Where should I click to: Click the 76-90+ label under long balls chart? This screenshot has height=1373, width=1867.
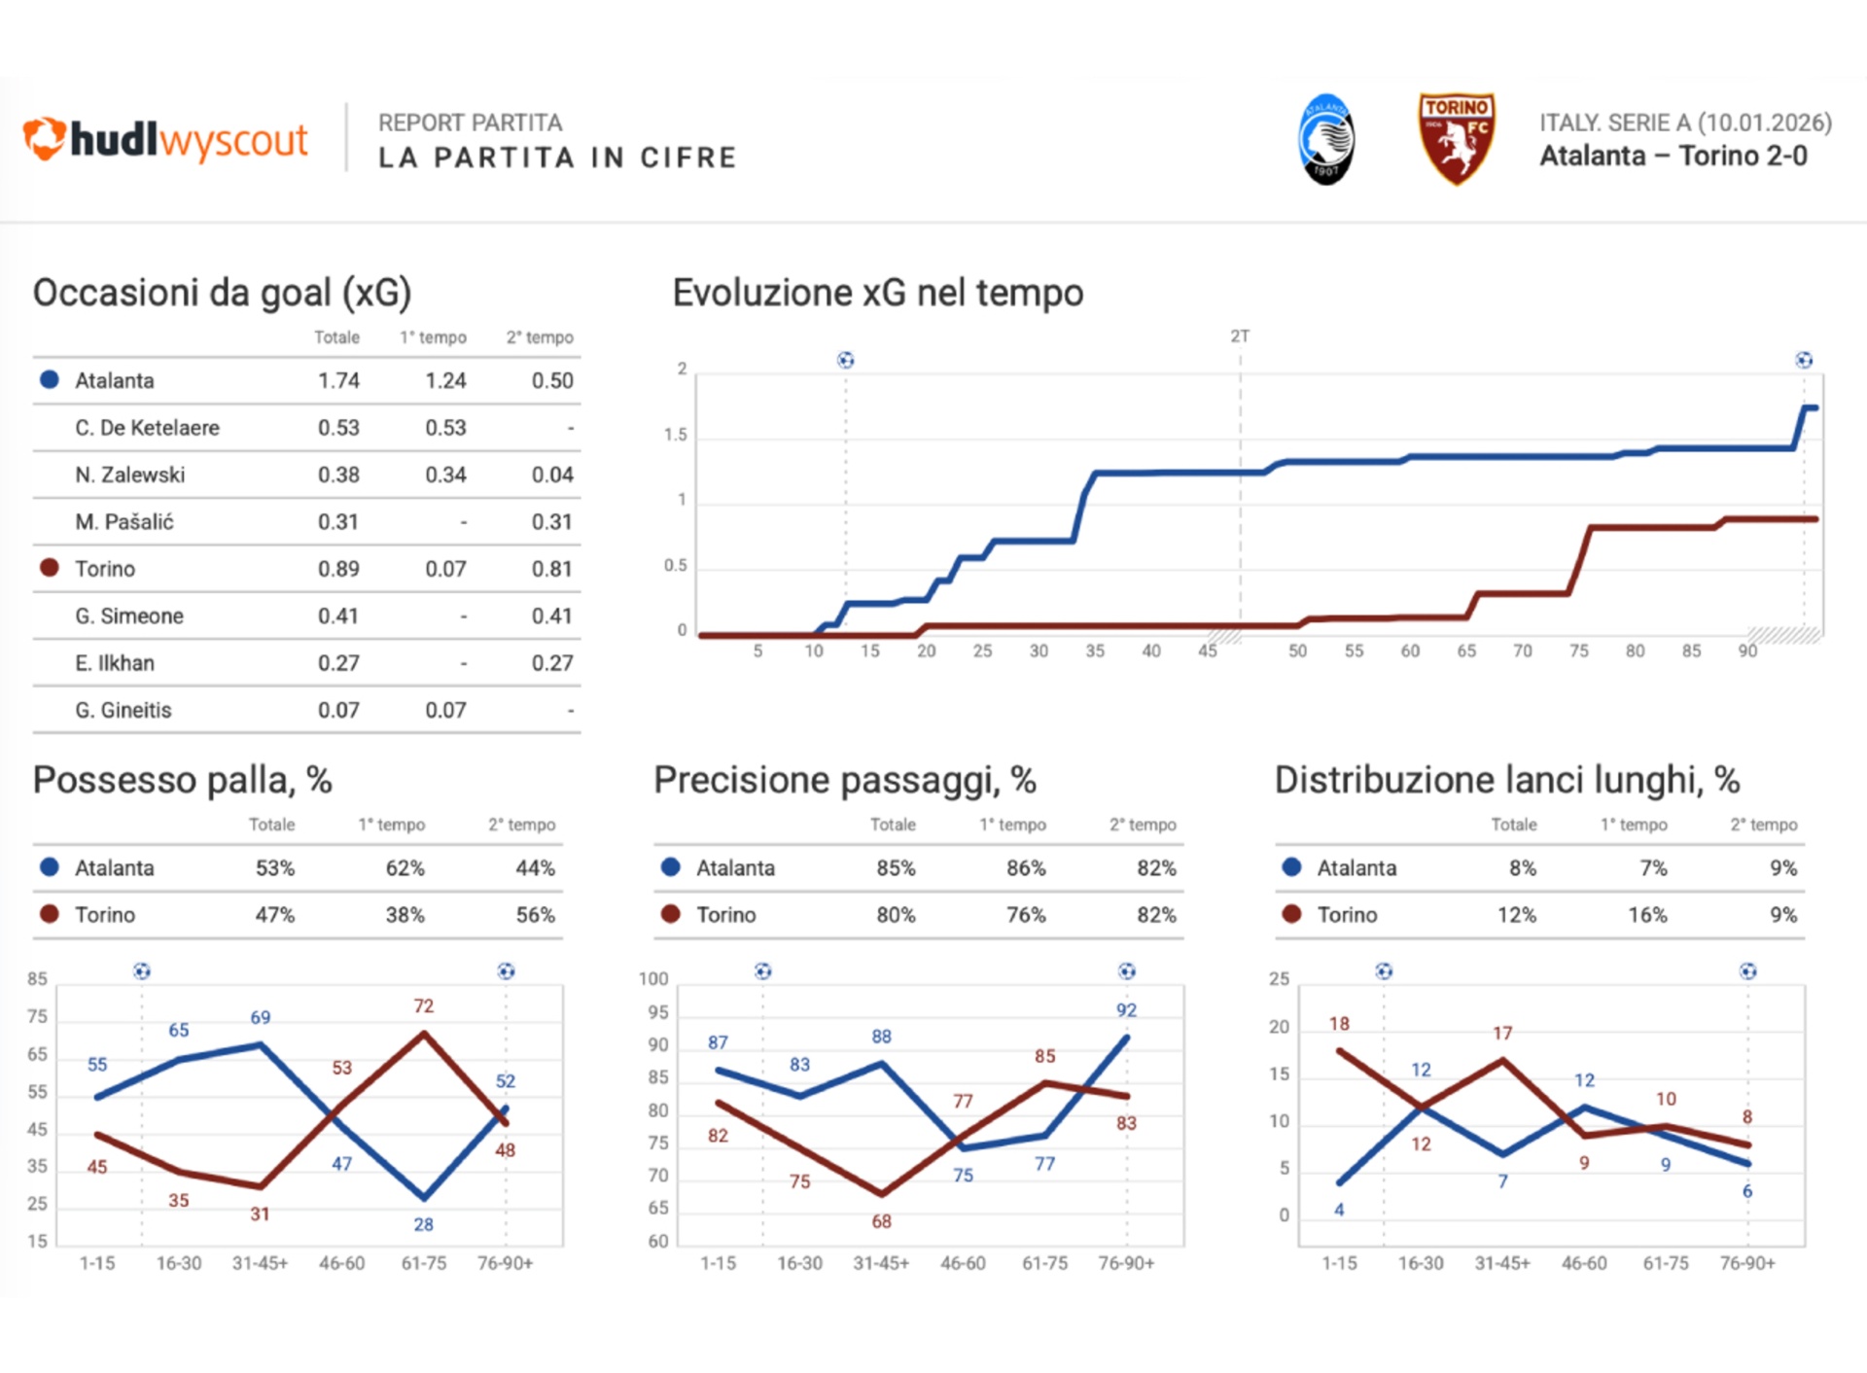pos(1747,1263)
